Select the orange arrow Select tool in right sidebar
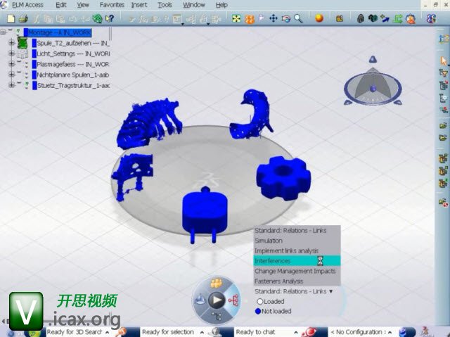Screen dimensions: 450x337 point(444,61)
